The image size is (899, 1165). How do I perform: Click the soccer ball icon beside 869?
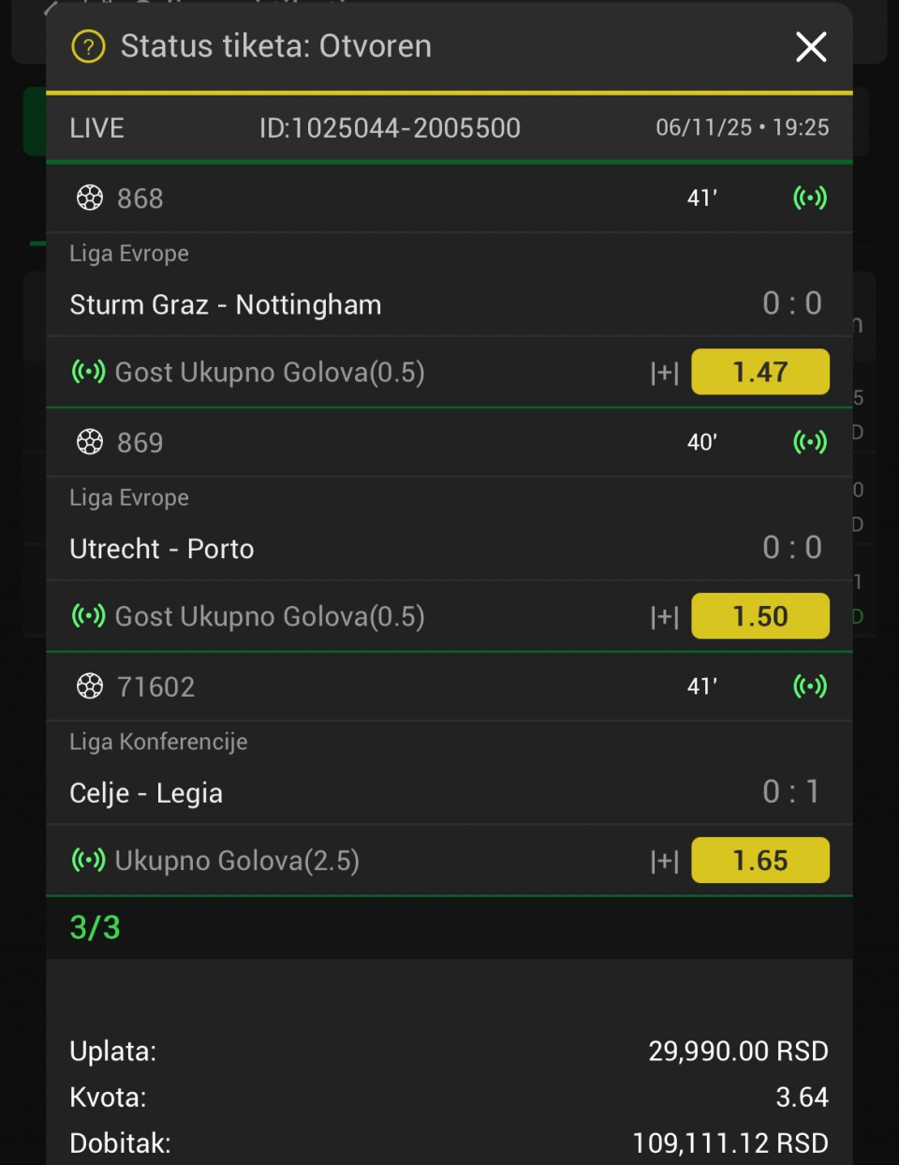pyautogui.click(x=90, y=442)
